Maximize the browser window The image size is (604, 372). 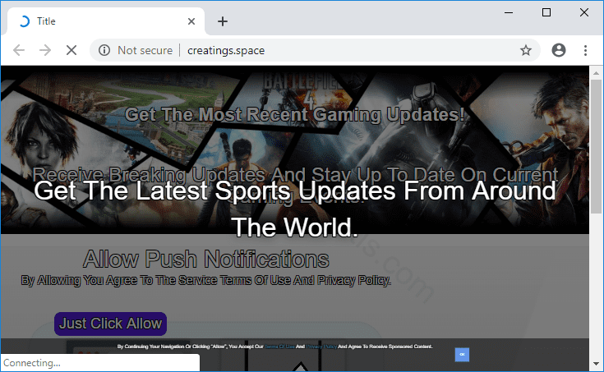pyautogui.click(x=547, y=12)
